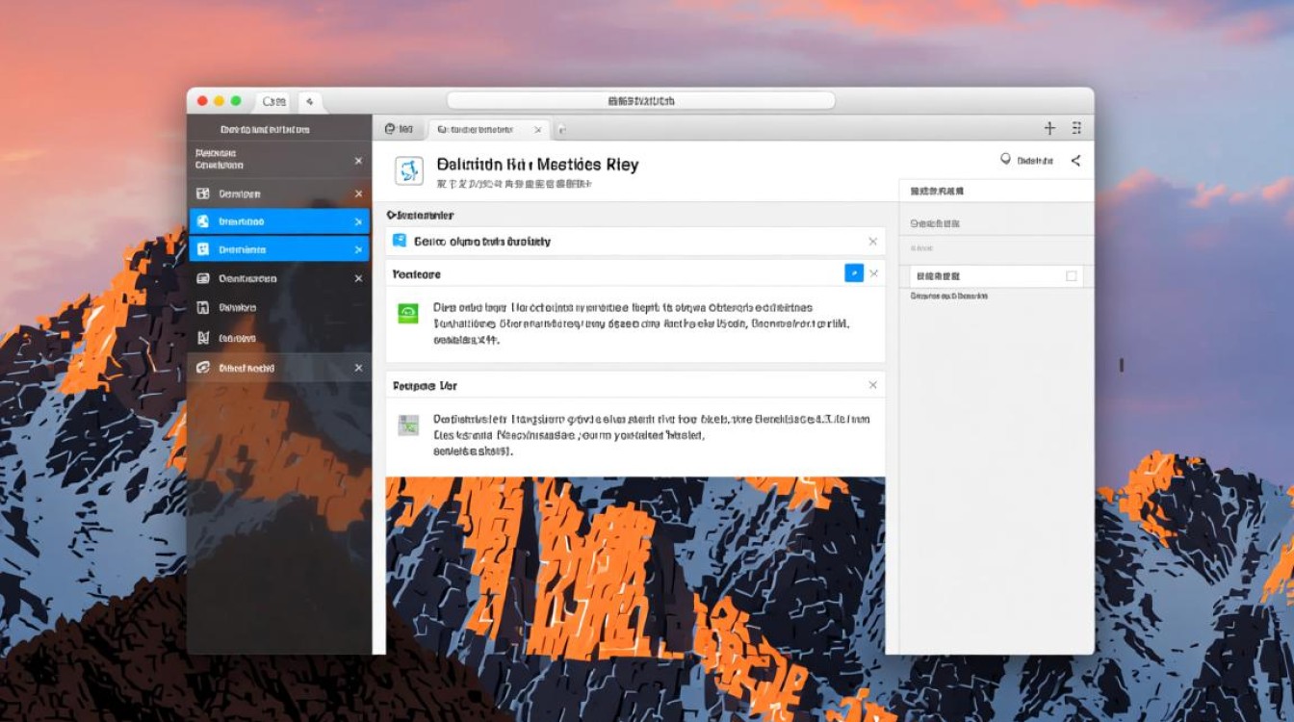Close the active tab in the tab bar
Viewport: 1294px width, 722px height.
535,129
